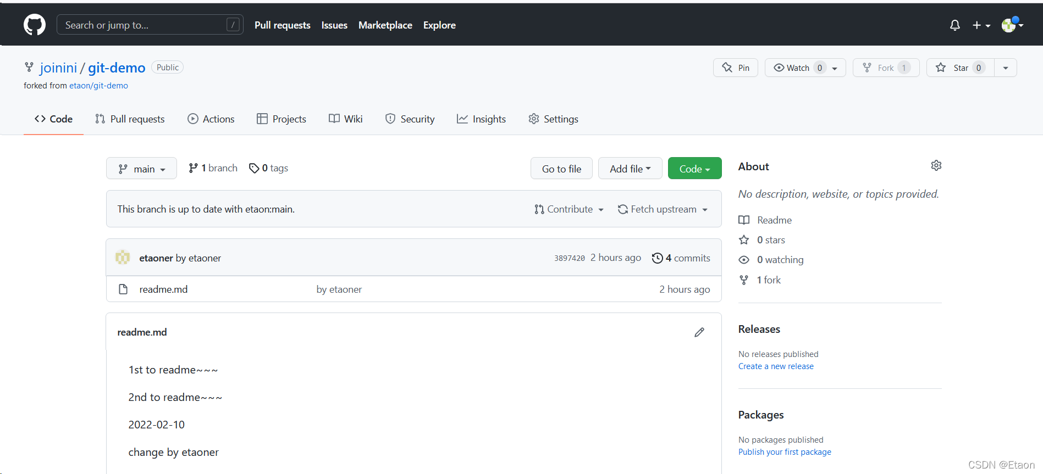The height and width of the screenshot is (474, 1043).
Task: Click the branch count icon
Action: (x=193, y=168)
